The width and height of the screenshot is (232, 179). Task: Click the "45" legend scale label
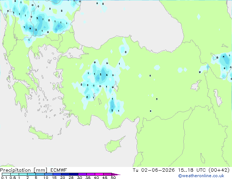105,178
